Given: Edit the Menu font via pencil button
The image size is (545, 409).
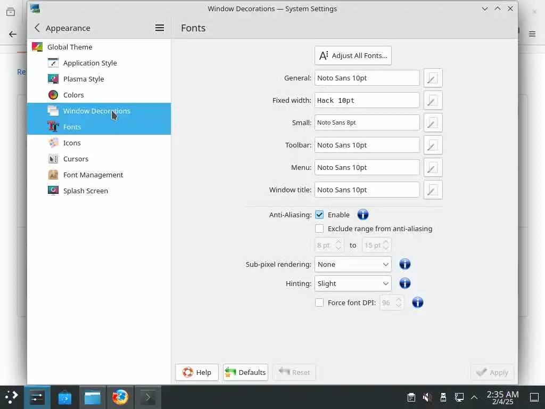Looking at the screenshot, I should click(x=433, y=167).
